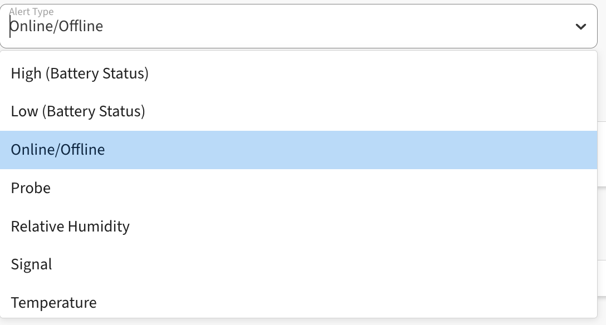Choose Low (Battery Status) from the list
The height and width of the screenshot is (325, 606).
tap(78, 111)
